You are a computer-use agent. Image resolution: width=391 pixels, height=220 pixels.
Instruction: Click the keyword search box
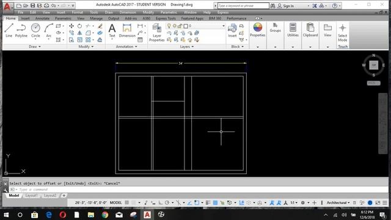[243, 5]
